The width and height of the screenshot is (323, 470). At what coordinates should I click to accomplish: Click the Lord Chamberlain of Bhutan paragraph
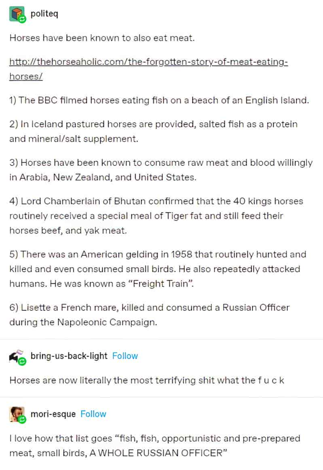pos(156,215)
